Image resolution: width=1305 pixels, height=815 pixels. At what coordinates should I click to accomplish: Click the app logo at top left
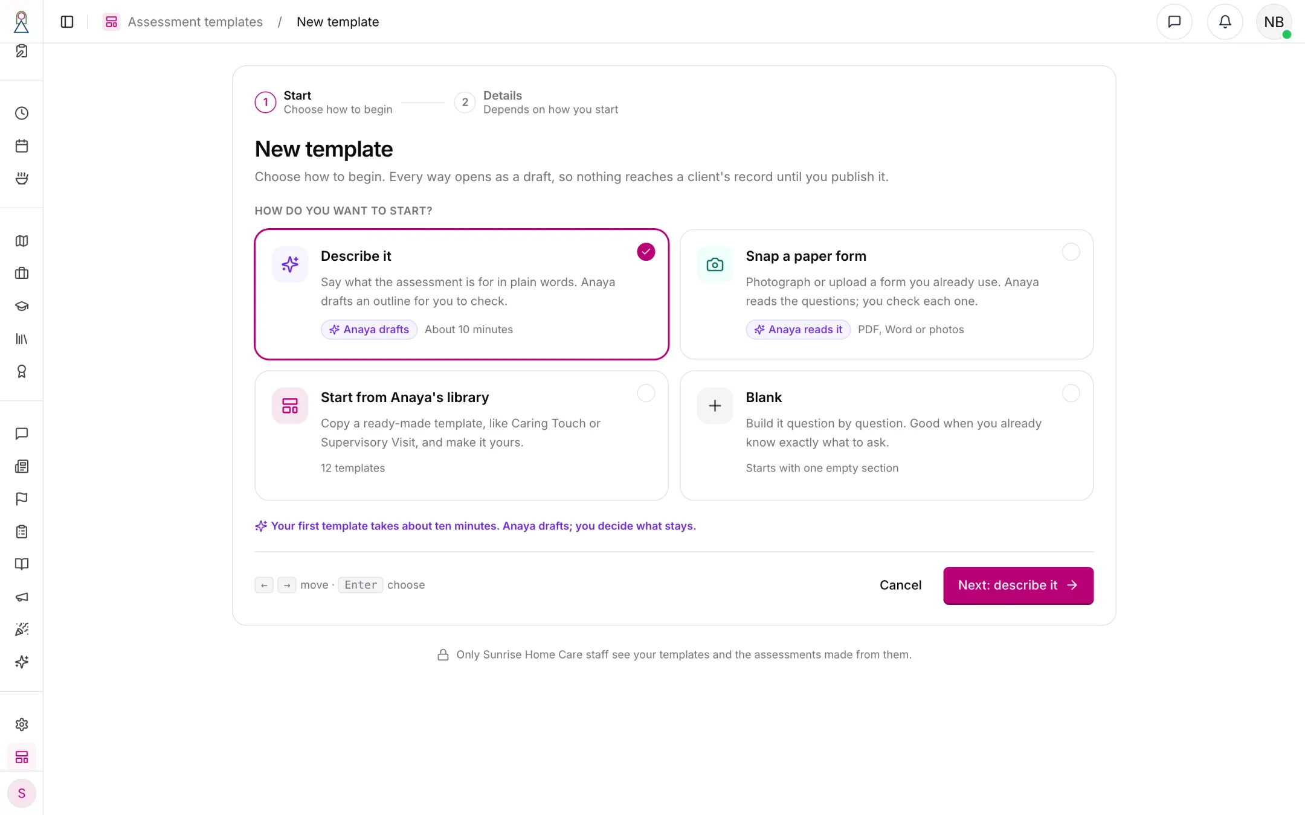coord(21,22)
